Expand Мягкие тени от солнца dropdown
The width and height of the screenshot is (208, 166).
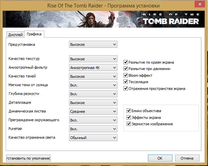pyautogui.click(x=93, y=85)
